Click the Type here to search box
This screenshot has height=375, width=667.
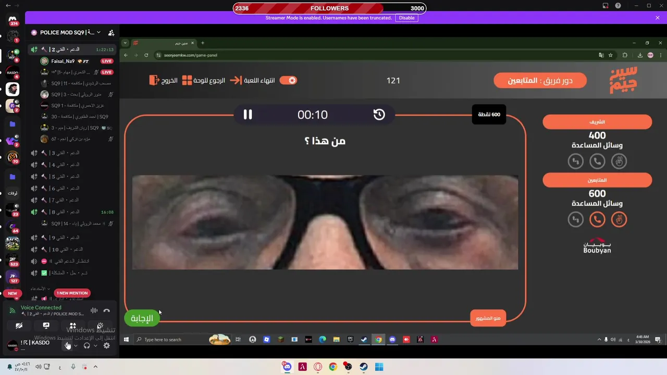click(182, 340)
